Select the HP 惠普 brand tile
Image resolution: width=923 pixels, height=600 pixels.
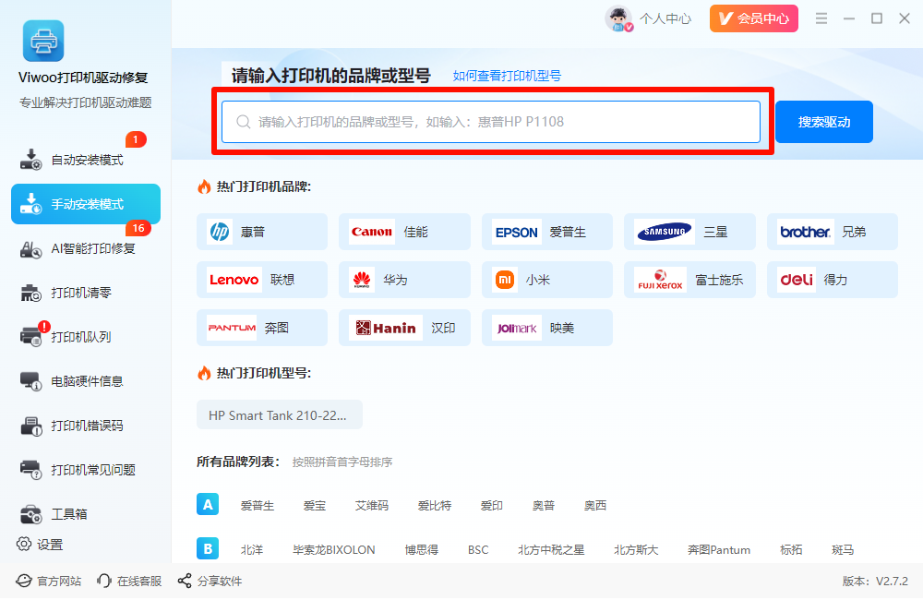coord(262,232)
